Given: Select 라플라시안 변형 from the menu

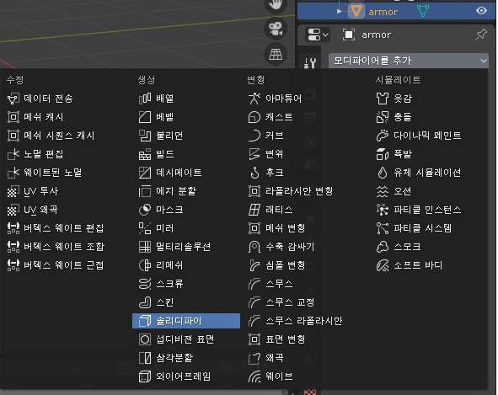Looking at the screenshot, I should pos(291,191).
